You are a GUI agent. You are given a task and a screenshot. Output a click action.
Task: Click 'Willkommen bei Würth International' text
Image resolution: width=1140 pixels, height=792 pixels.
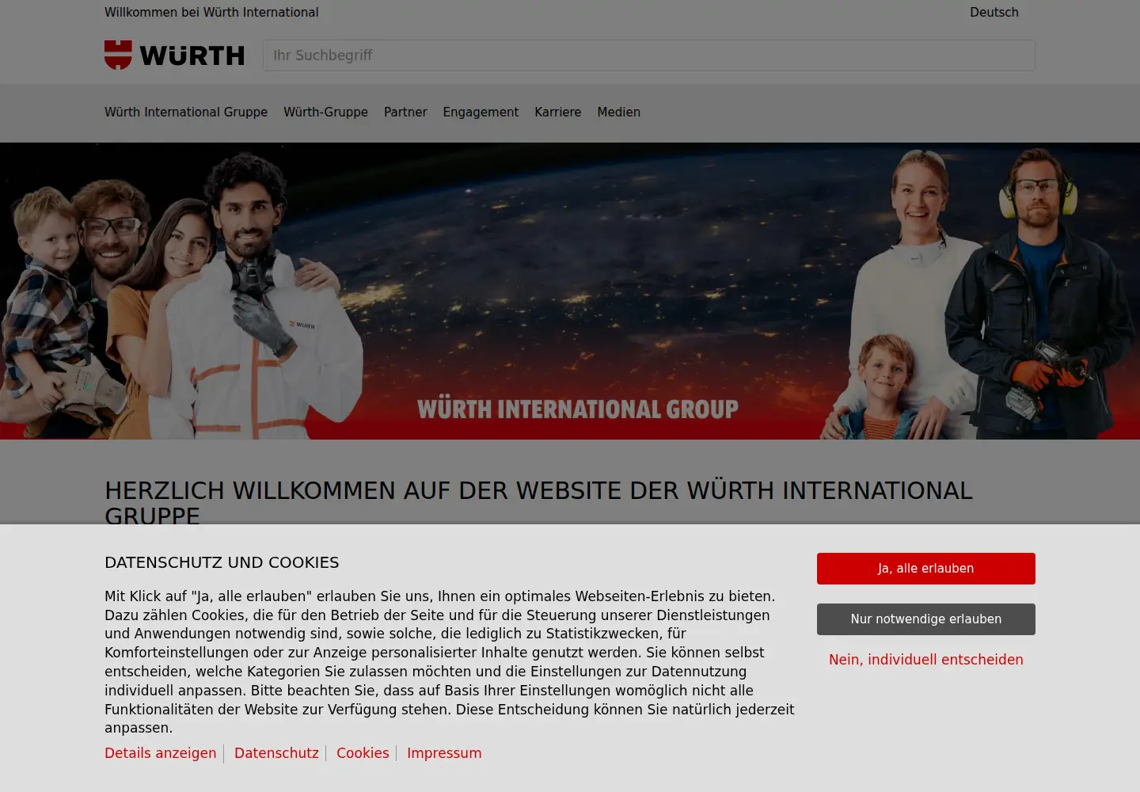pos(211,12)
